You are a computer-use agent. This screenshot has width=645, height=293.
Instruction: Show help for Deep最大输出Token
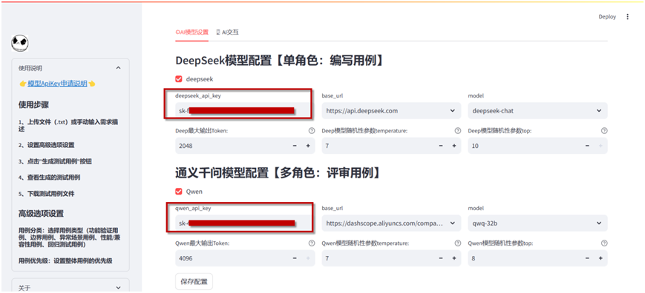pyautogui.click(x=311, y=131)
